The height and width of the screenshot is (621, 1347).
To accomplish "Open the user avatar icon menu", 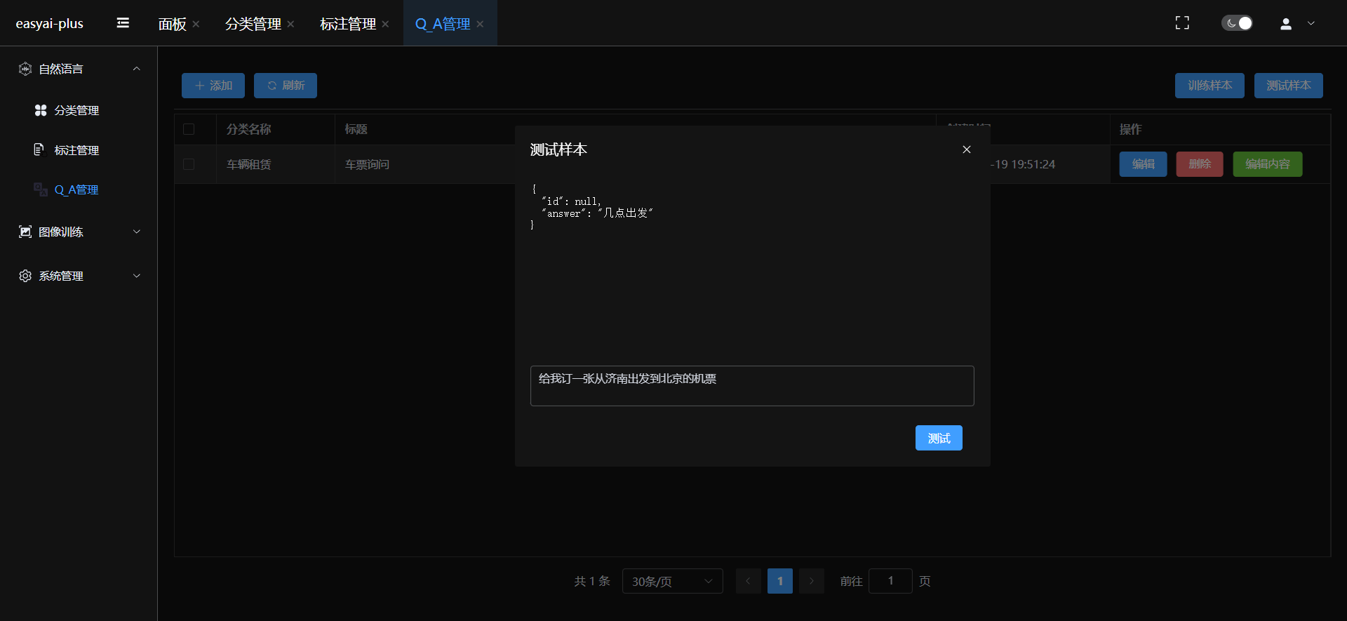I will click(1286, 24).
